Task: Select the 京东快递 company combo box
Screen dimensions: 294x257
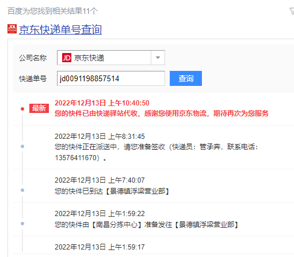Action: pyautogui.click(x=111, y=58)
